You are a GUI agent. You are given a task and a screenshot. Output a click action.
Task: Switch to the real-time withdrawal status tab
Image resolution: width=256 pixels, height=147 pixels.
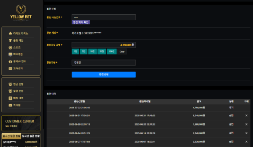pyautogui.click(x=31, y=136)
